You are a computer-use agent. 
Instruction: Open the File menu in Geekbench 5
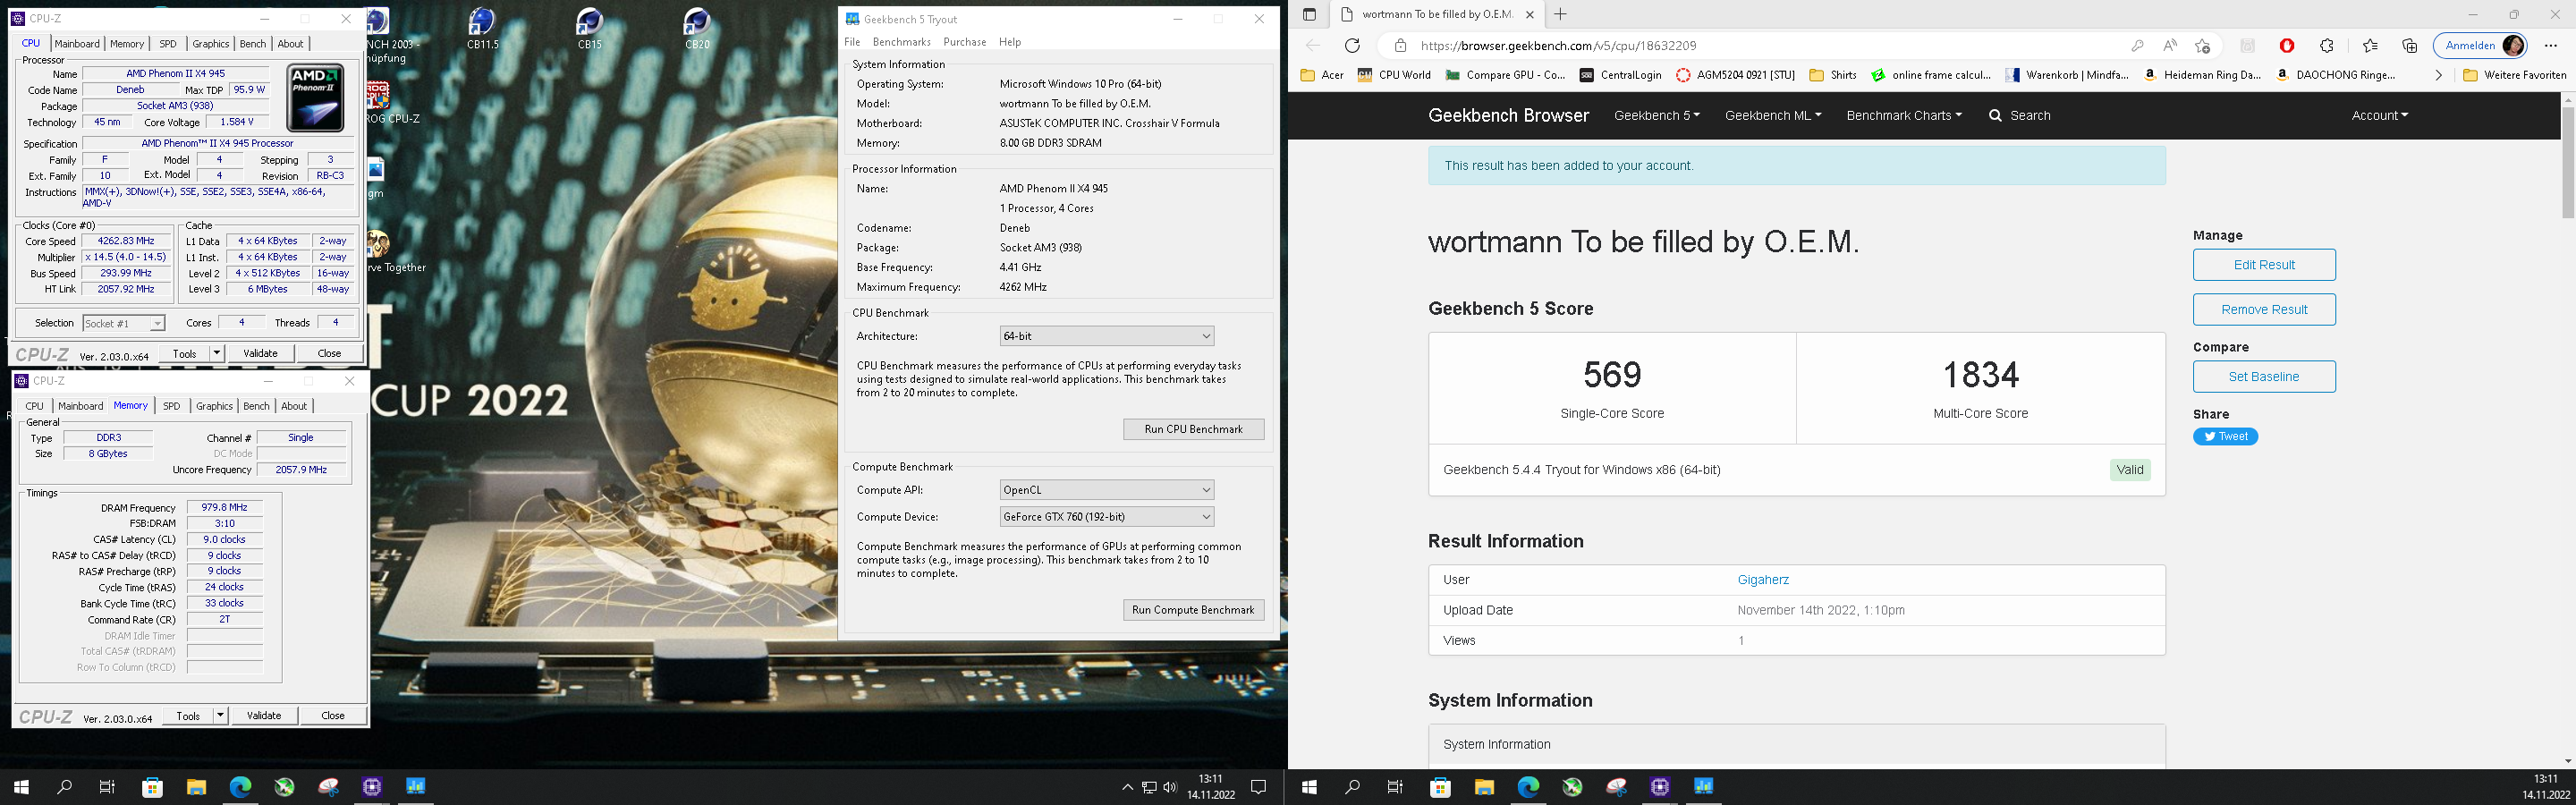click(x=852, y=42)
